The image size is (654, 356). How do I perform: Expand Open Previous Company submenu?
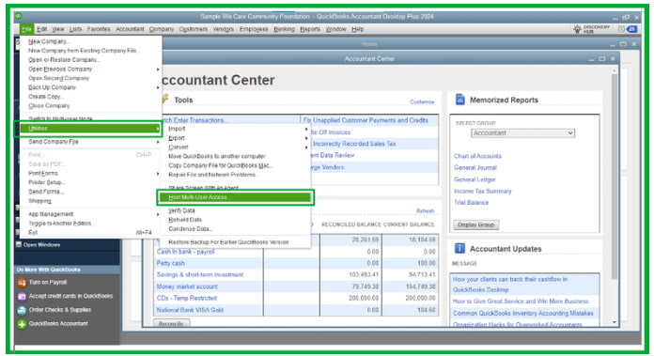[158, 70]
